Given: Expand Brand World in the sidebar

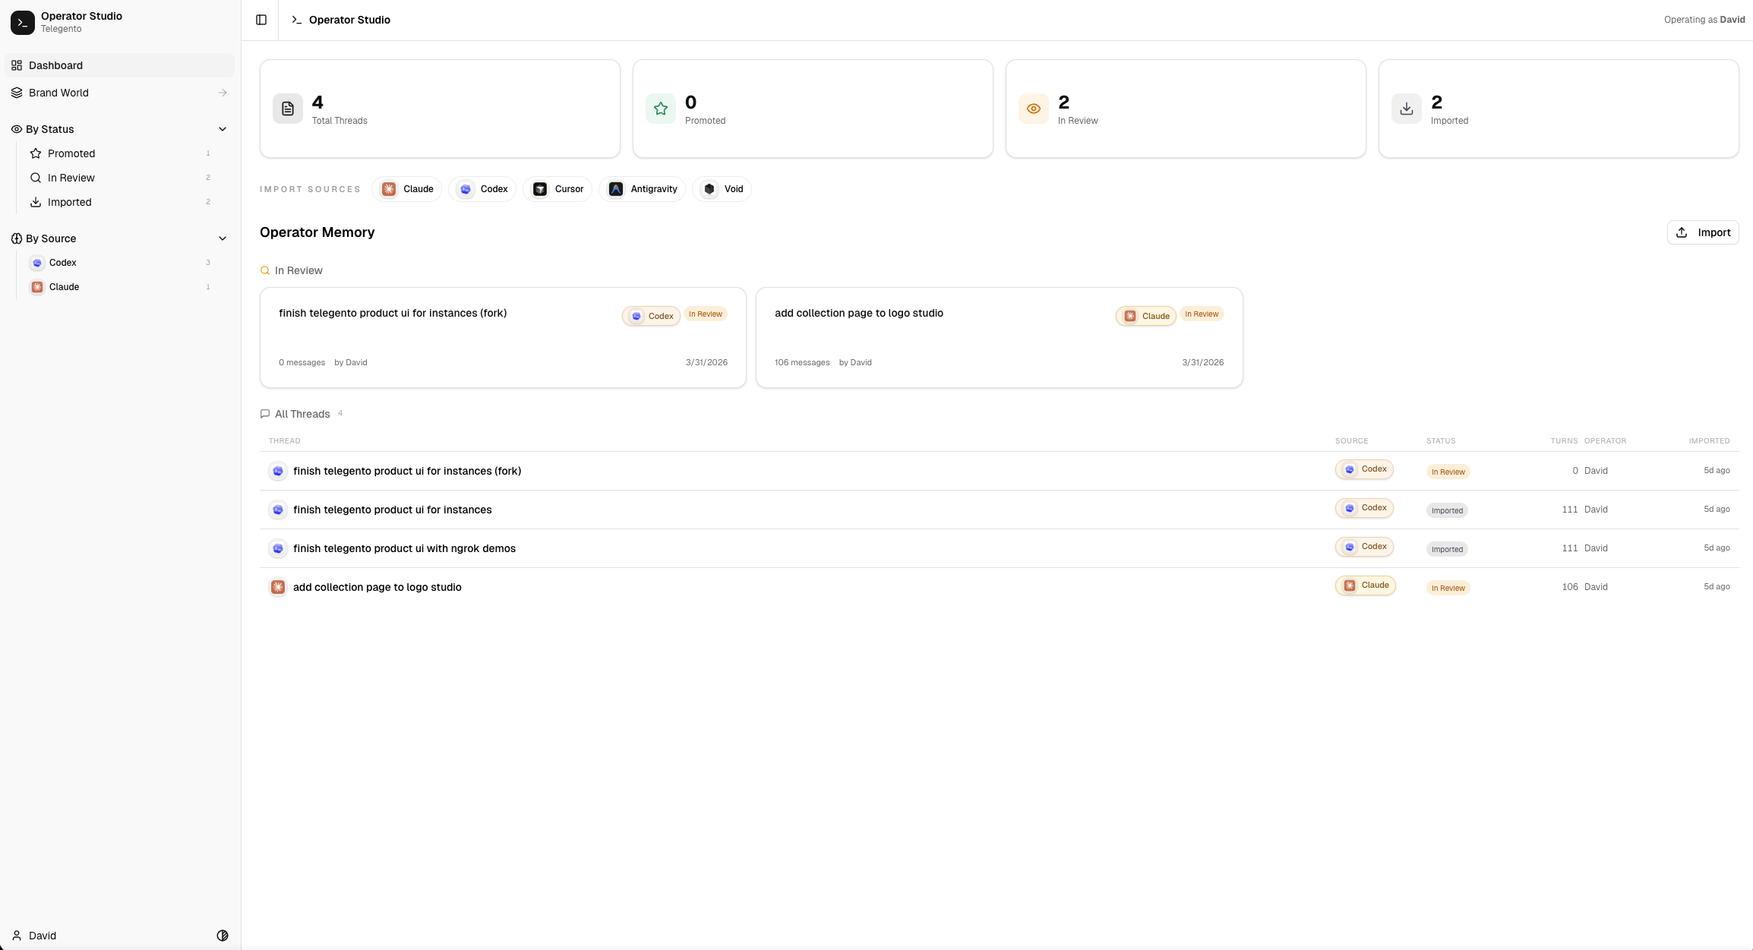Looking at the screenshot, I should click(x=222, y=92).
